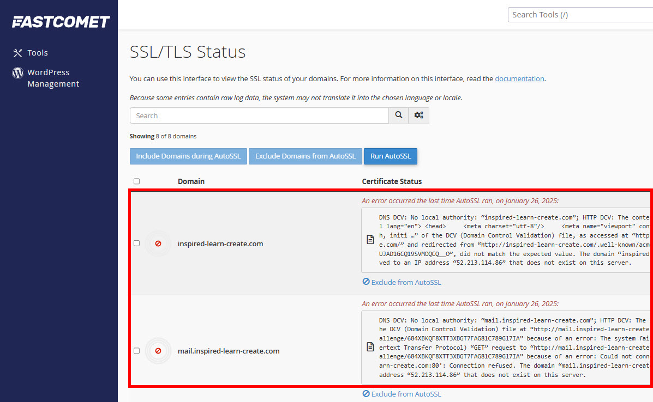This screenshot has width=653, height=402.
Task: Click the first AutoSSL error date message
Action: pos(460,201)
